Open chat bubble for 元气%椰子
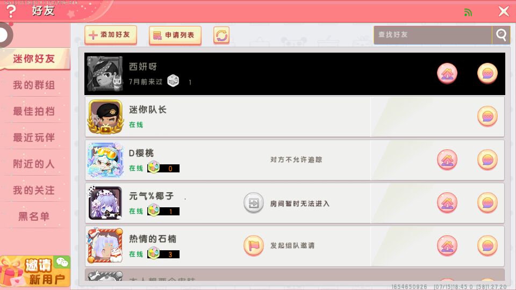Viewport: 516px width, 290px height. pos(487,203)
